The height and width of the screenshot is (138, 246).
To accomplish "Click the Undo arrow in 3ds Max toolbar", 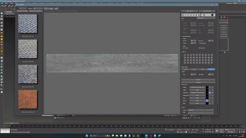I will (2, 6).
